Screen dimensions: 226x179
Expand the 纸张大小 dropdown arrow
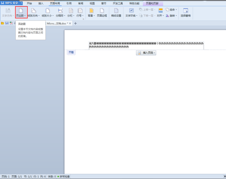point(53,16)
